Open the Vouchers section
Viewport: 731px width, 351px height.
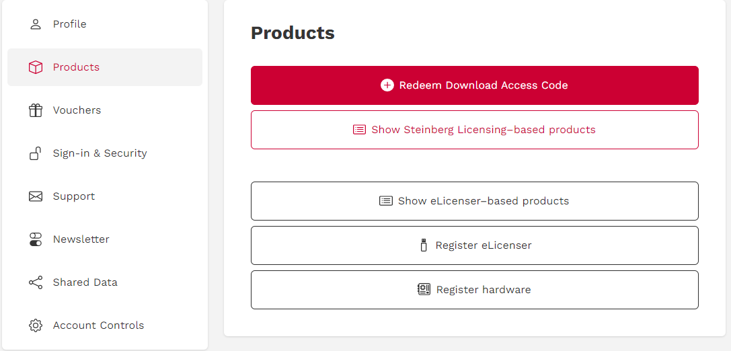point(77,110)
